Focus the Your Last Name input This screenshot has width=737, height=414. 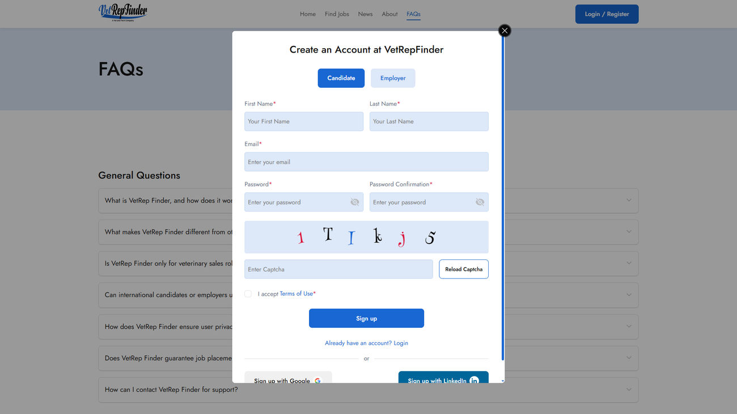[429, 121]
